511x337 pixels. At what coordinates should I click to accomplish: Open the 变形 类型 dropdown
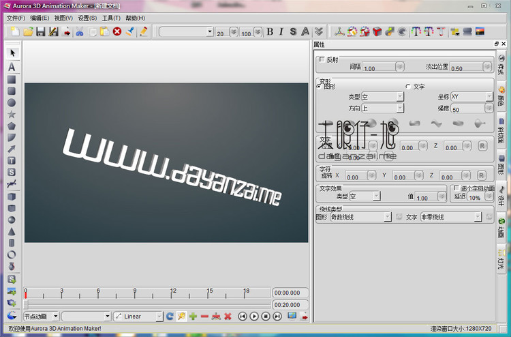tap(383, 97)
